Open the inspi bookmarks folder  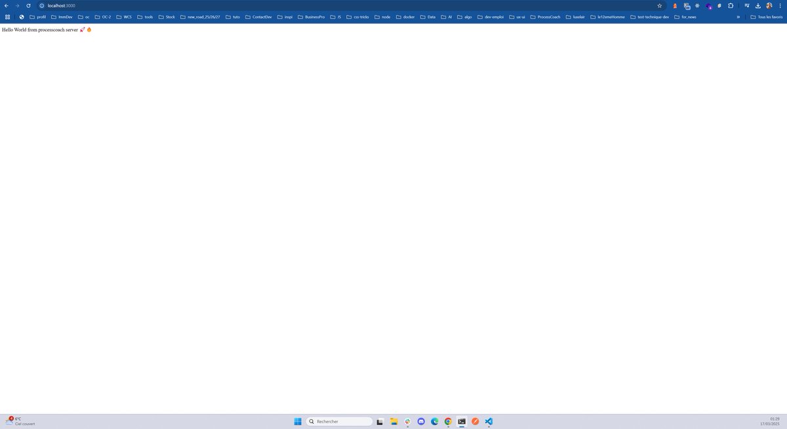(x=284, y=16)
